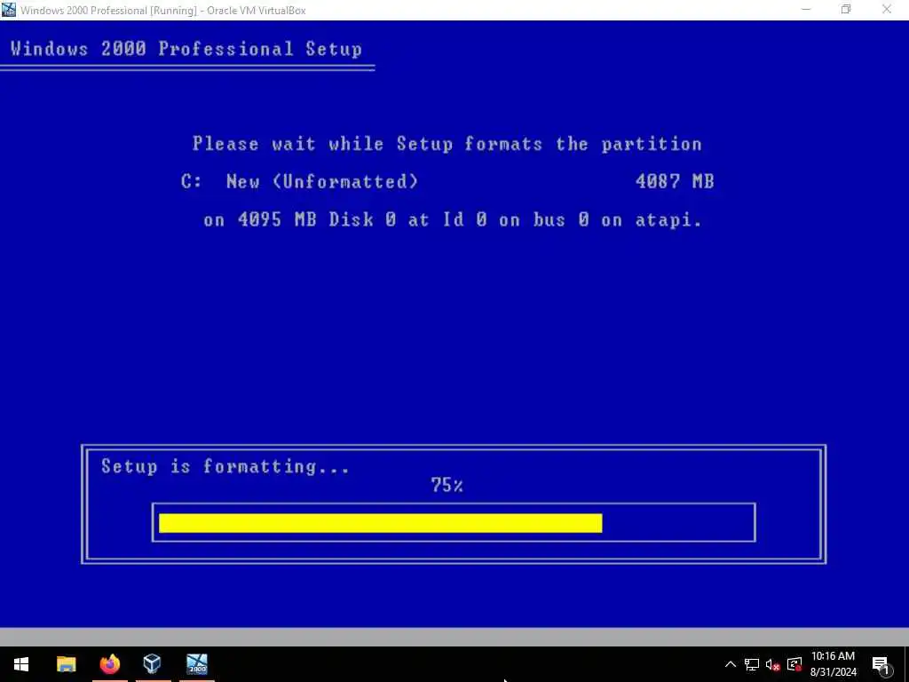Close the VirtualBox VM window
The width and height of the screenshot is (909, 682).
point(887,10)
